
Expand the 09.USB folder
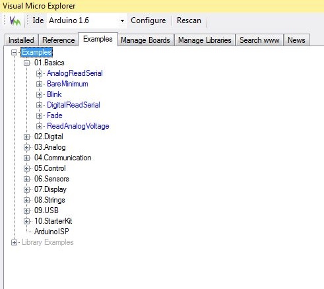[26, 210]
